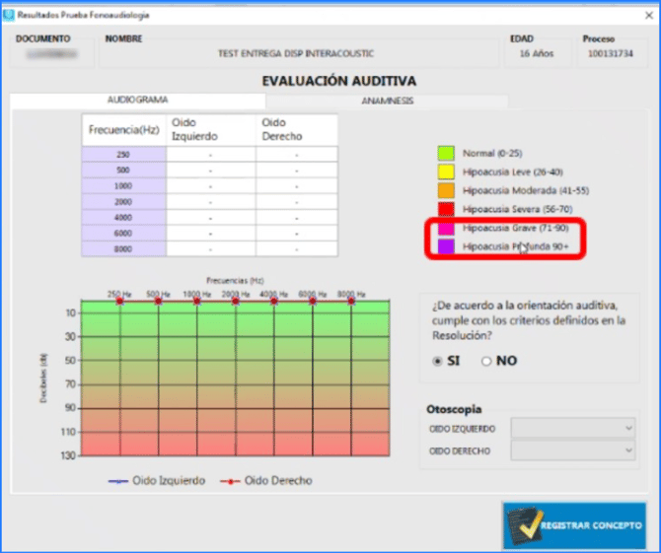Select the NO radio button
The width and height of the screenshot is (661, 553).
coord(485,362)
